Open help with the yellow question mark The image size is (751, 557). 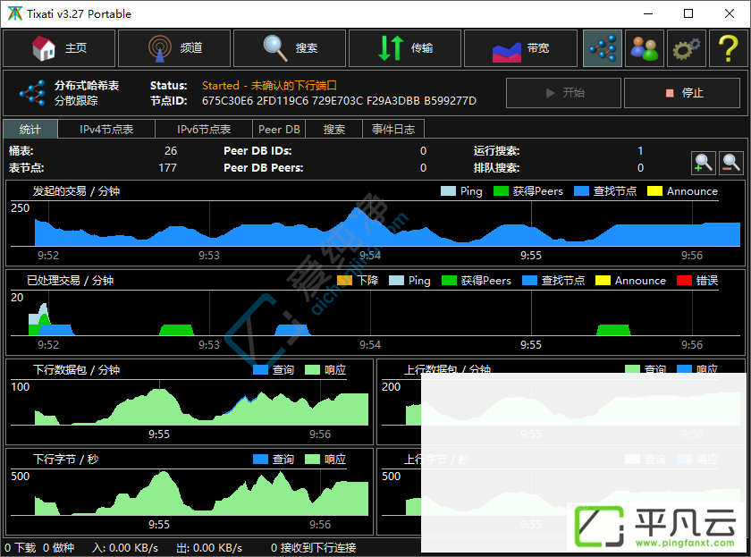(x=728, y=48)
